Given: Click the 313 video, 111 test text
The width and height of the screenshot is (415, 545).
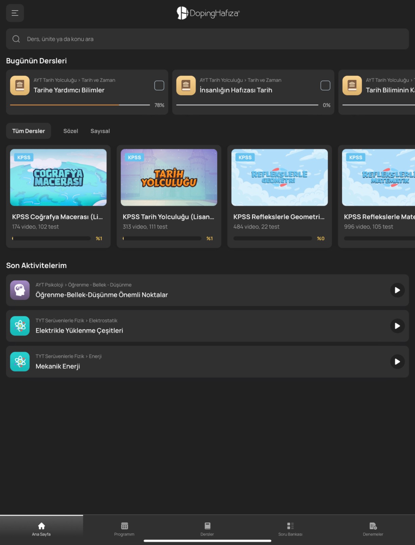Looking at the screenshot, I should click(x=145, y=227).
